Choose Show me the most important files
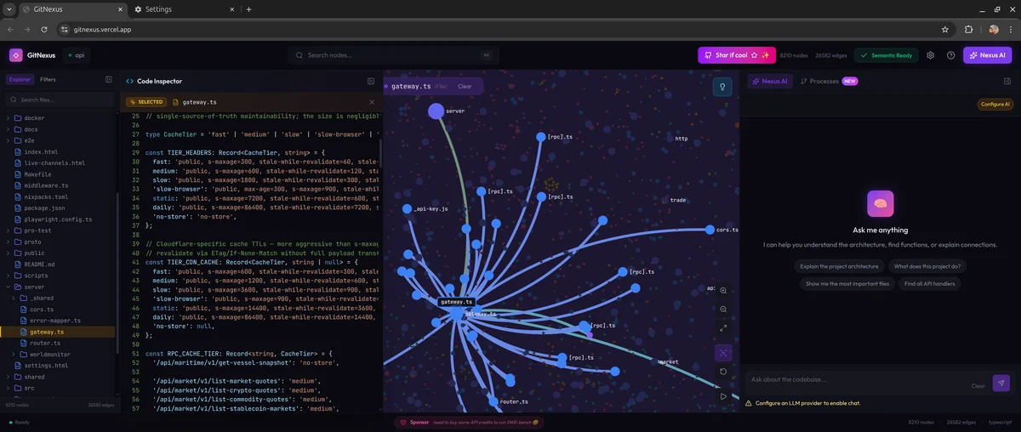1021x432 pixels. coord(847,284)
